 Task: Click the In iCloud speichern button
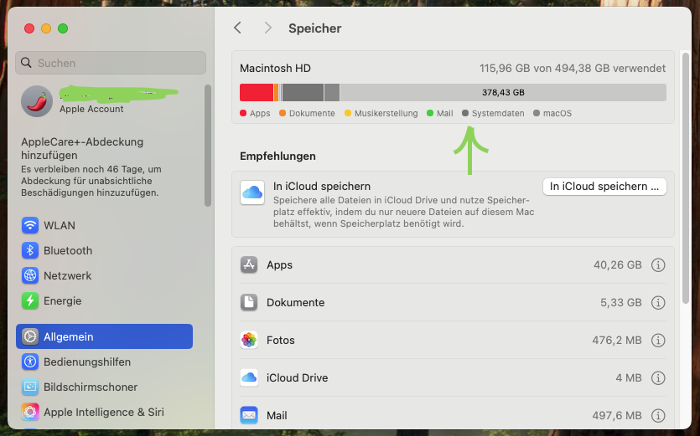click(604, 187)
